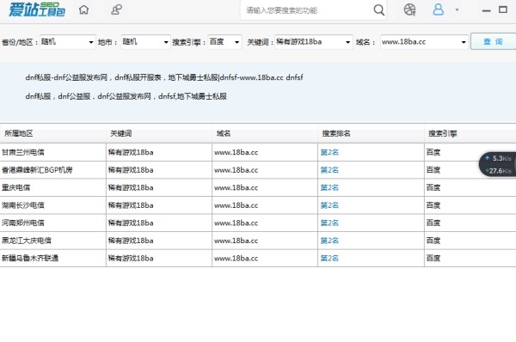The height and width of the screenshot is (342, 516).
Task: Sort by 域名 column header
Action: (265, 133)
